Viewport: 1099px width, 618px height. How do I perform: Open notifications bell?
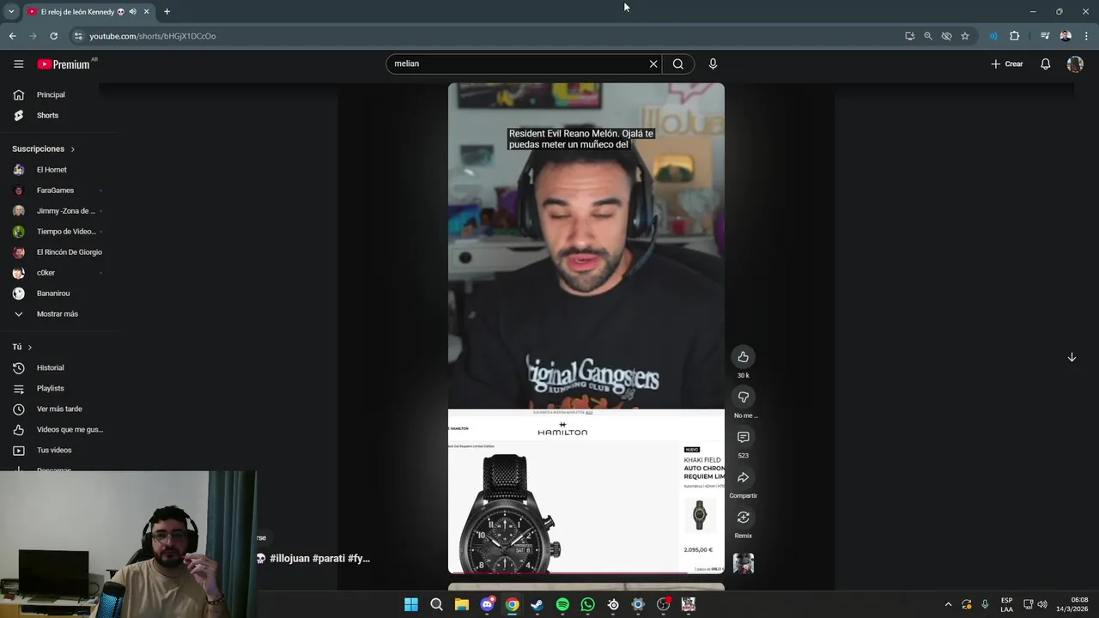click(x=1046, y=64)
